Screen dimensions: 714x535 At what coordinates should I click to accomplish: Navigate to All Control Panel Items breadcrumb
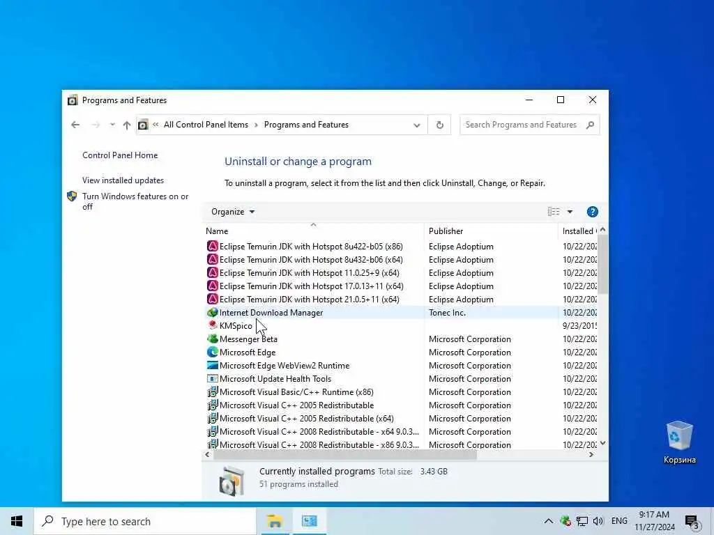click(x=206, y=125)
